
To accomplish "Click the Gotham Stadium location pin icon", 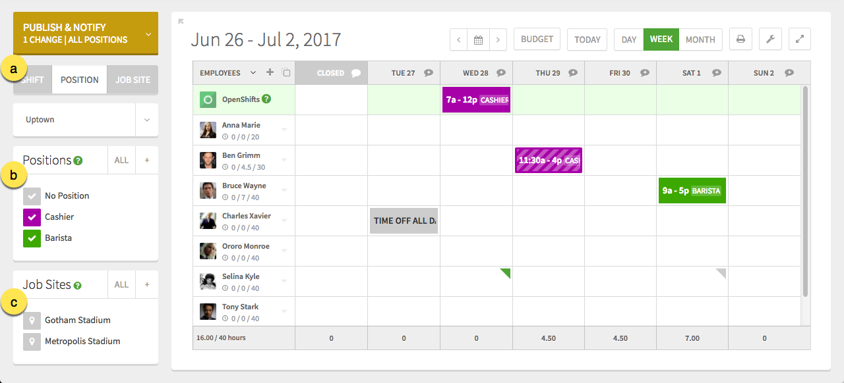I will pyautogui.click(x=32, y=320).
